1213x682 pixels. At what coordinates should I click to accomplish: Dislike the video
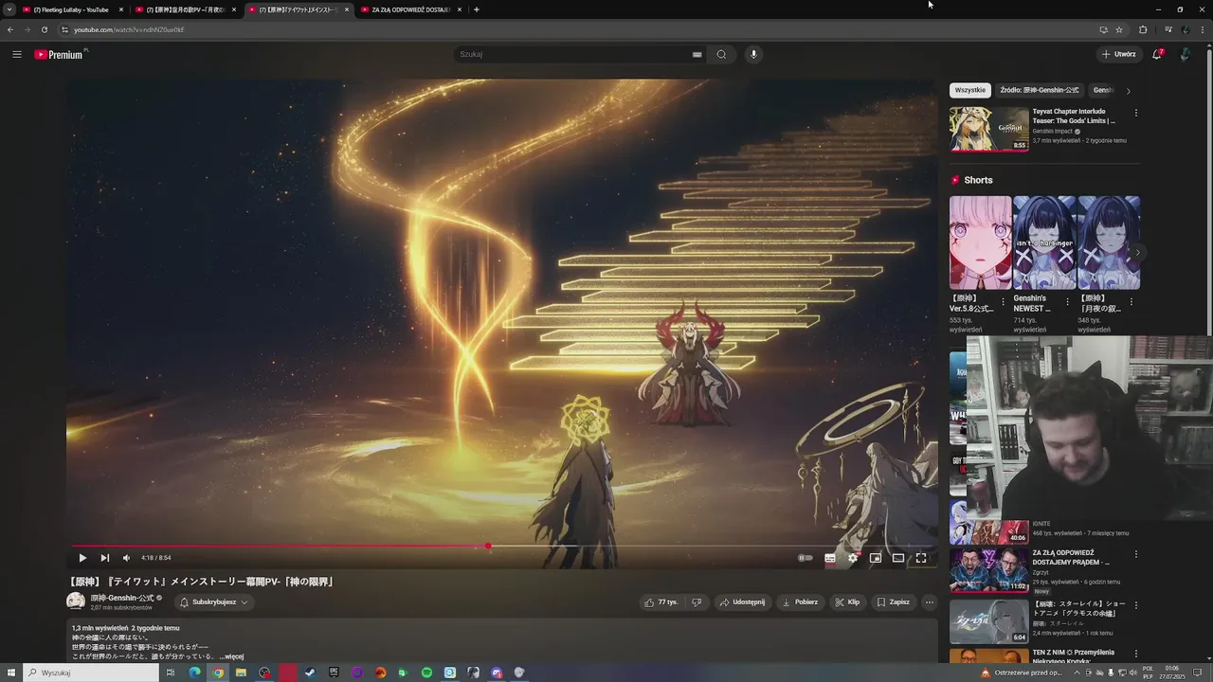coord(697,601)
